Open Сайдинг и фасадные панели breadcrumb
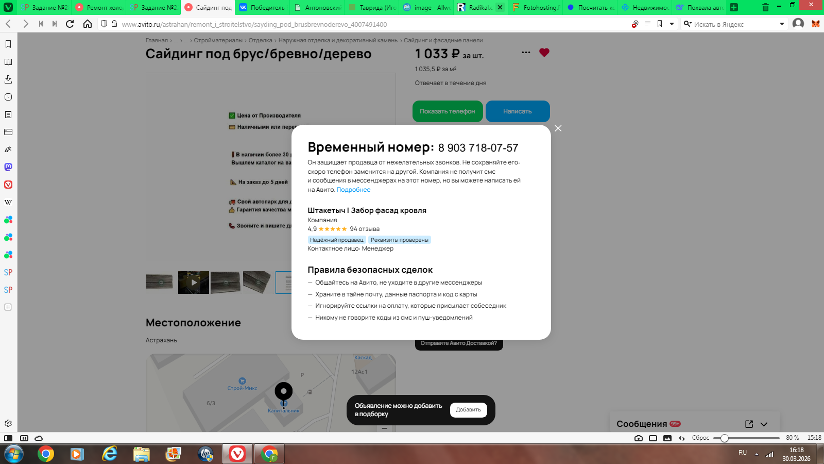The width and height of the screenshot is (824, 464). pos(443,40)
